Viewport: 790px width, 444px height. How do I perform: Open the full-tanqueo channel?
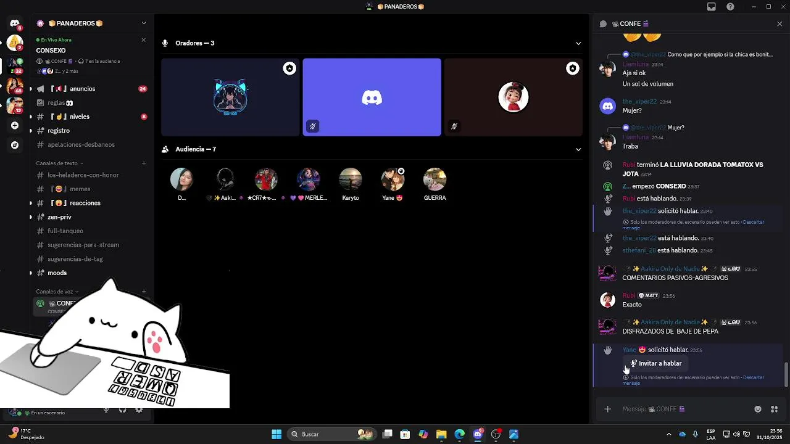point(91,231)
